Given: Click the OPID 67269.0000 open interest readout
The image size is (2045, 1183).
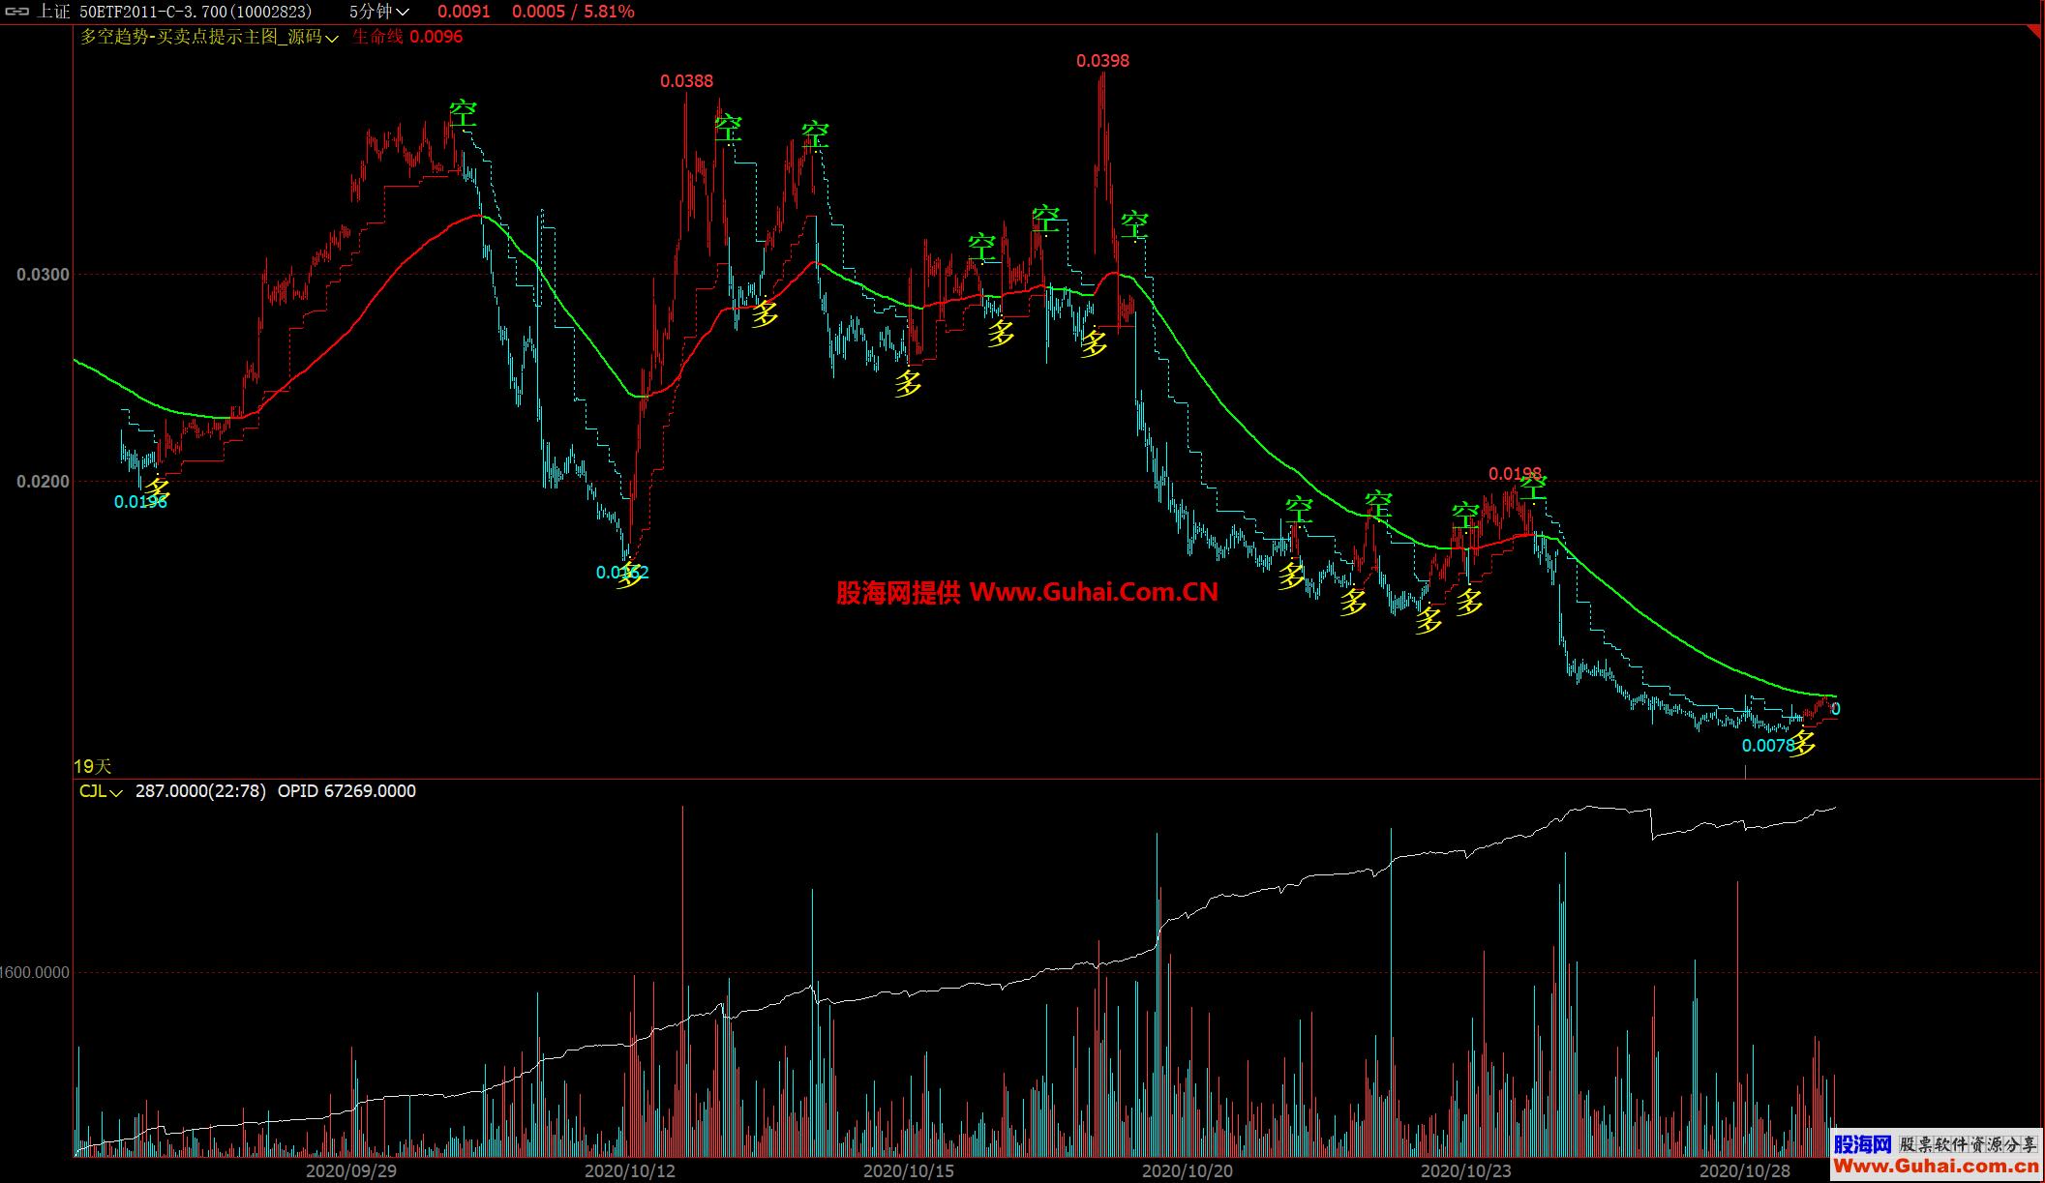Looking at the screenshot, I should 346,791.
